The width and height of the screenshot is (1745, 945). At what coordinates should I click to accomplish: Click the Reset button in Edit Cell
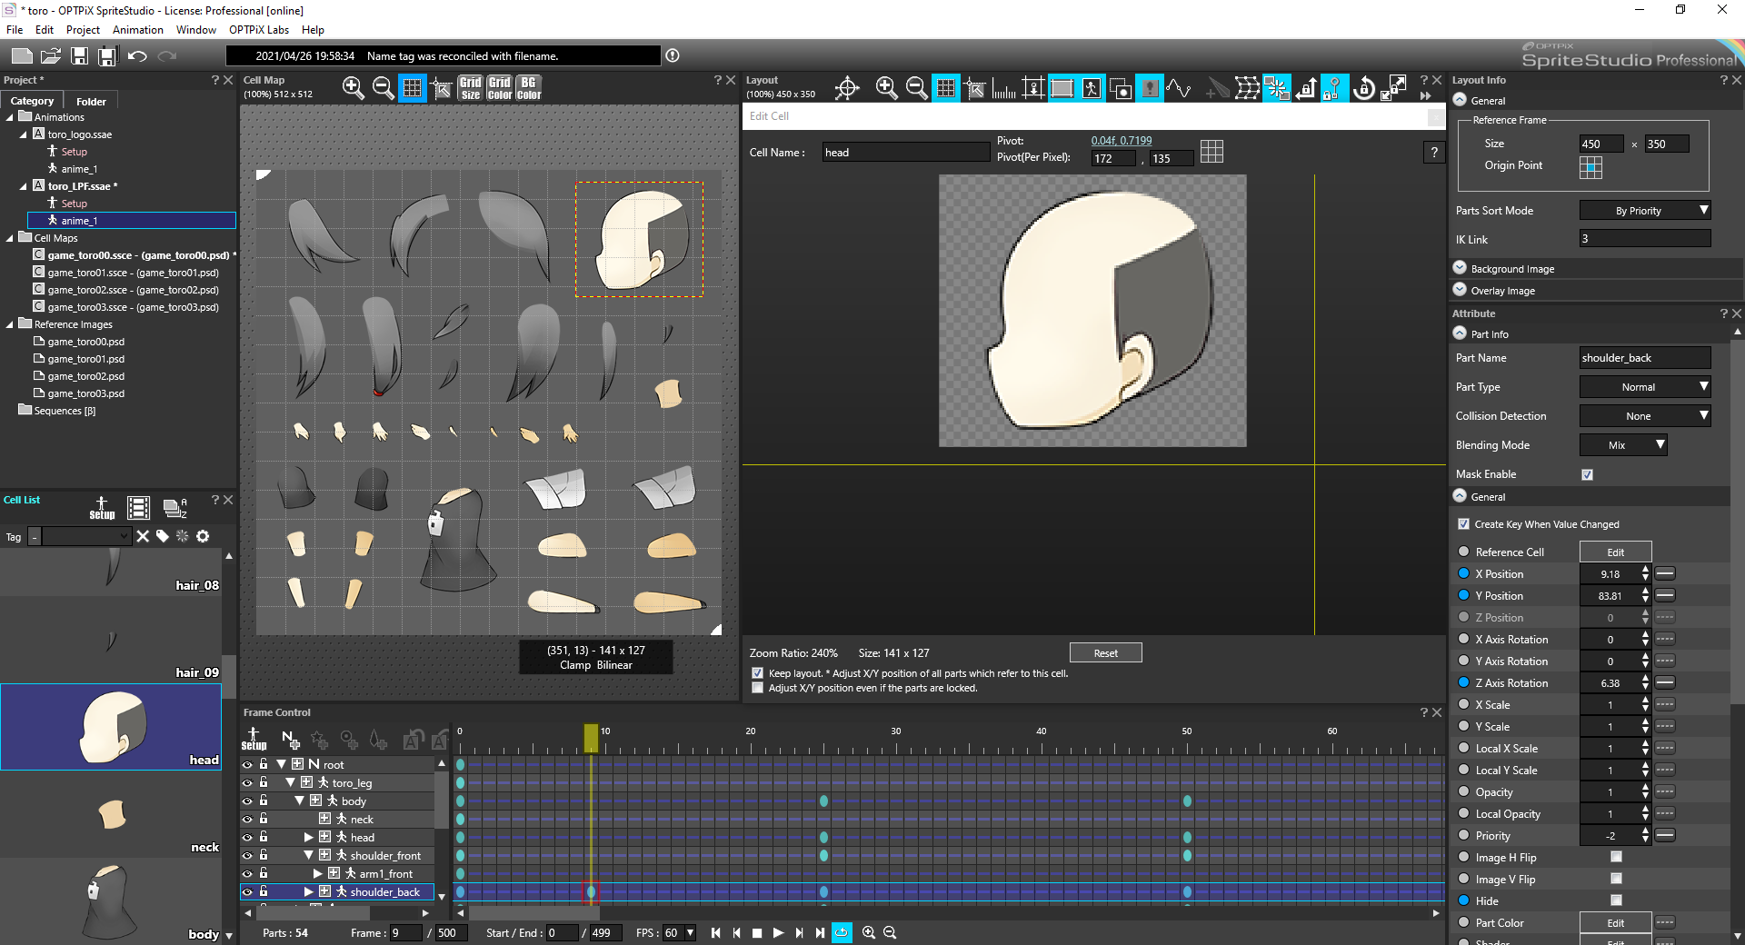(x=1106, y=652)
